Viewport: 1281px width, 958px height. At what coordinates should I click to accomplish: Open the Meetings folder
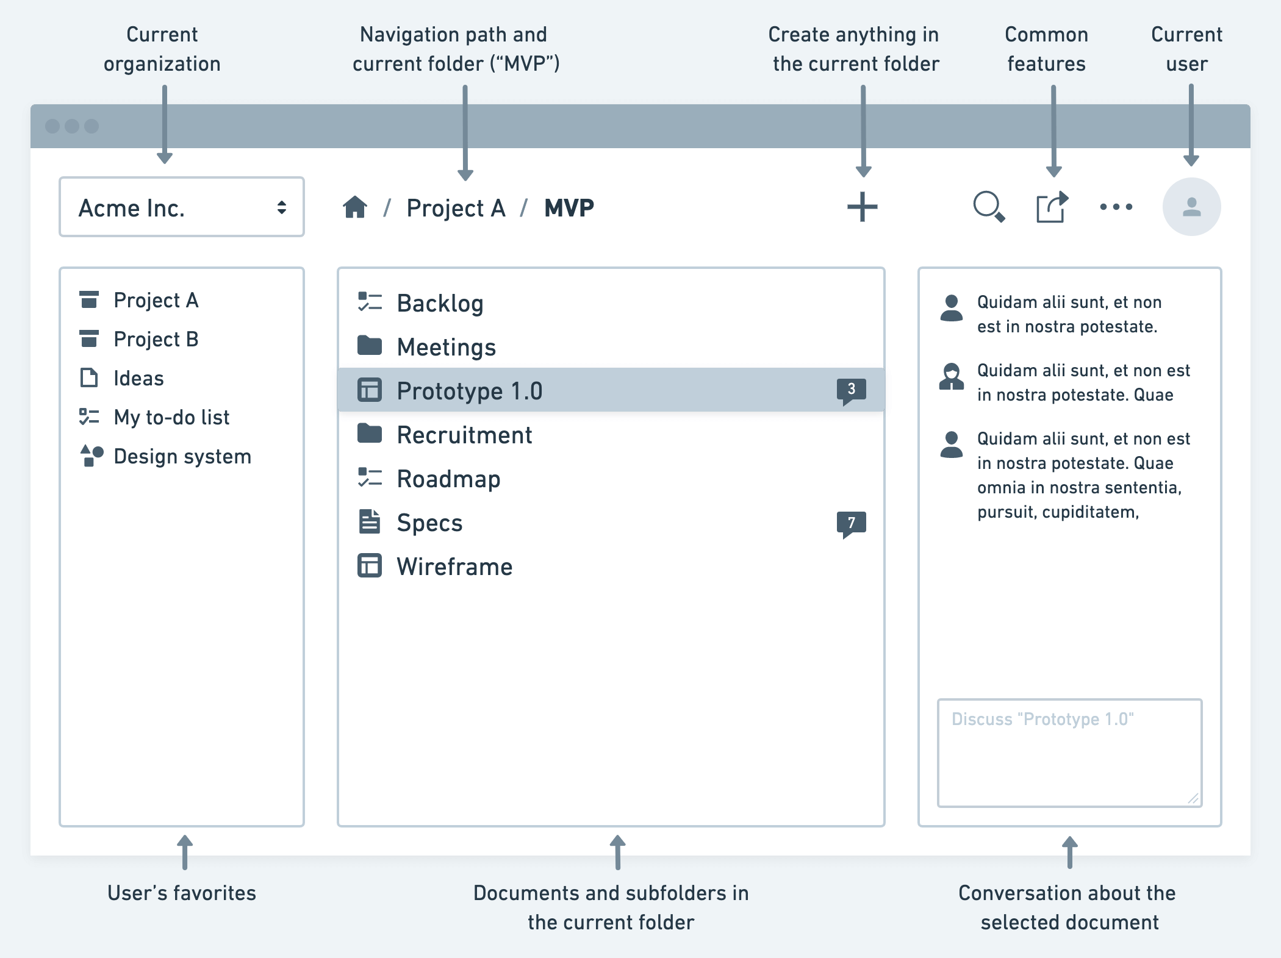446,348
